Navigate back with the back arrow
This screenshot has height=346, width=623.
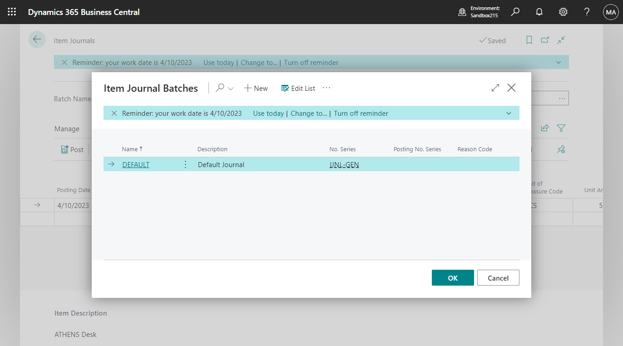(x=37, y=40)
